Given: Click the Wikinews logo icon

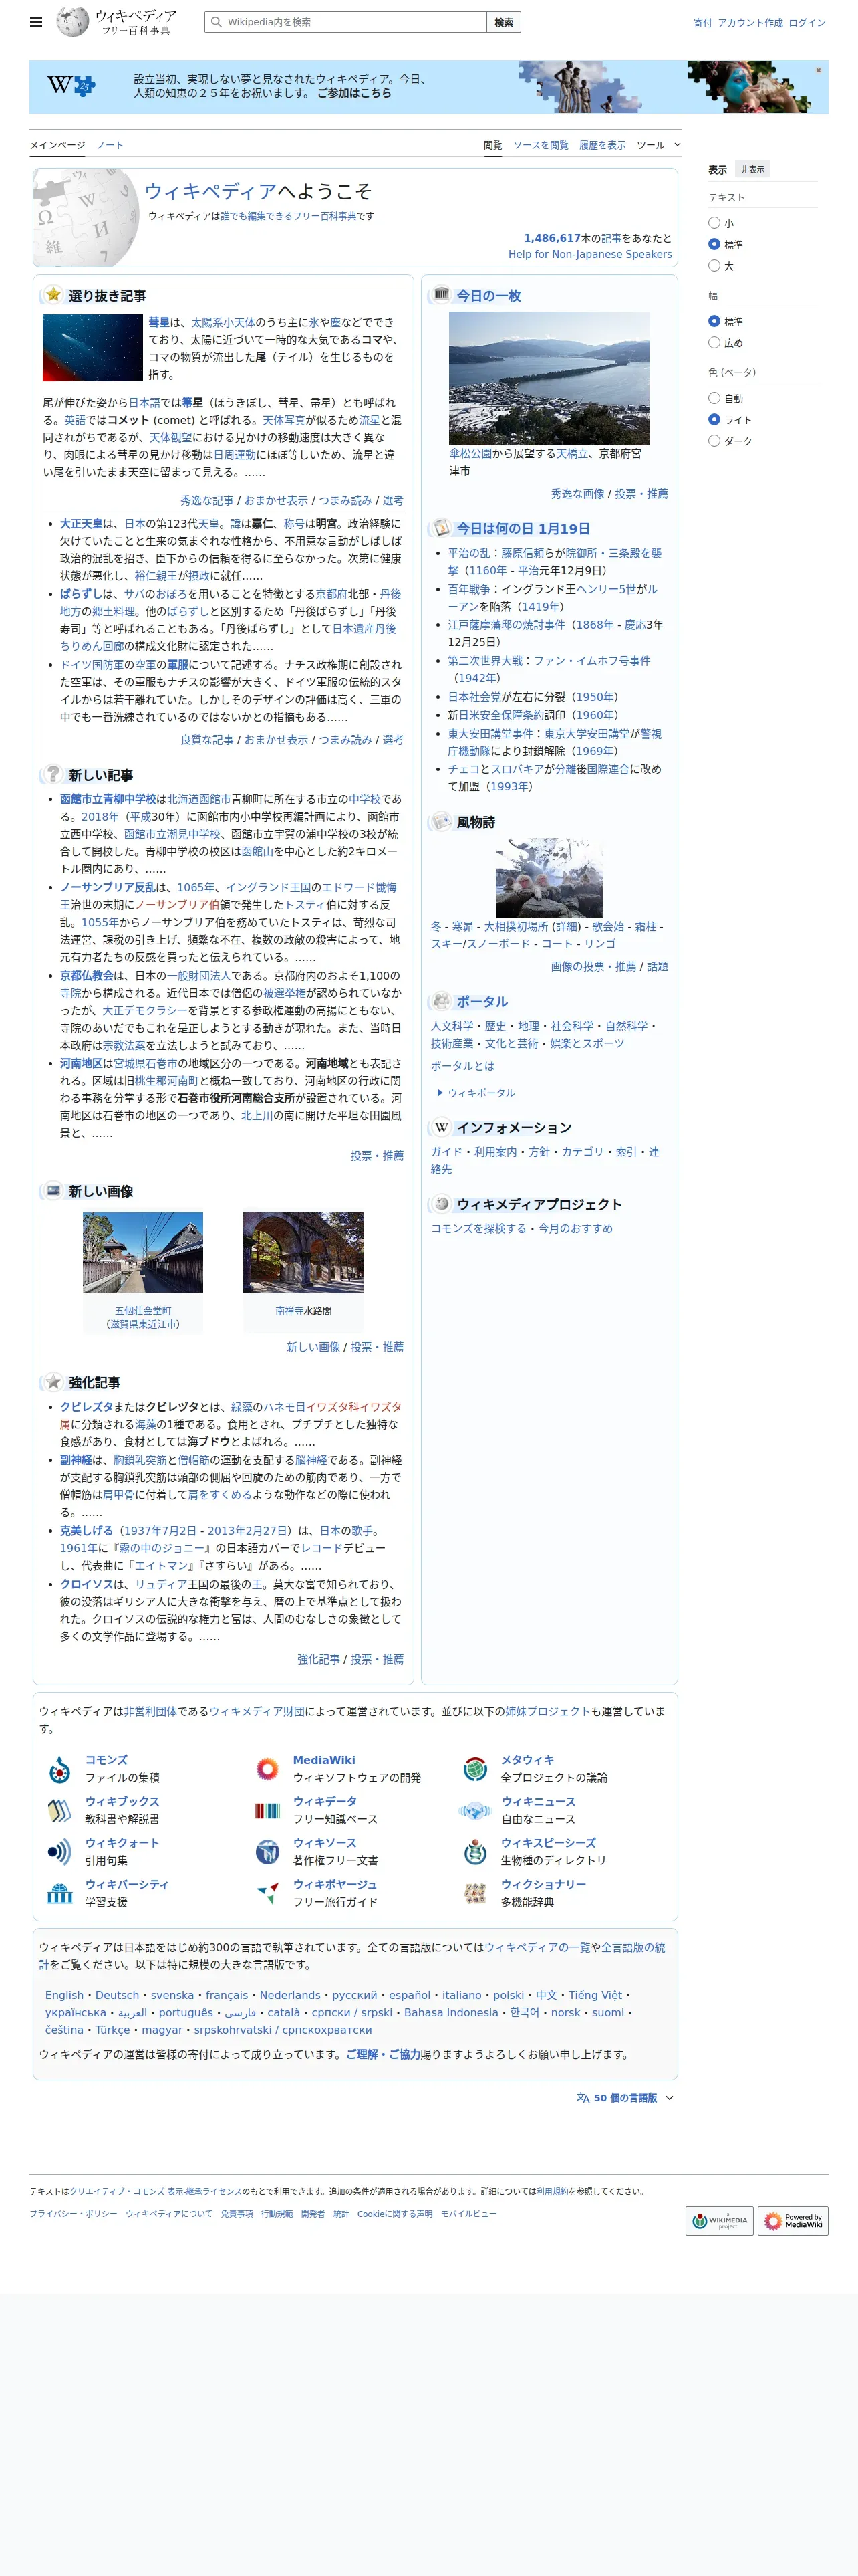Looking at the screenshot, I should click(x=476, y=1811).
